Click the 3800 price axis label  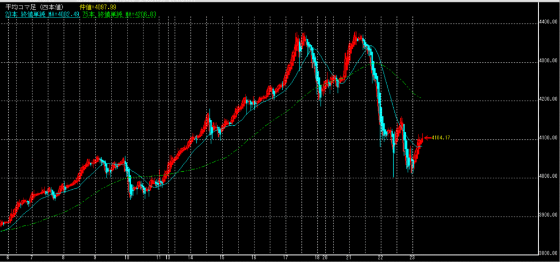548,253
